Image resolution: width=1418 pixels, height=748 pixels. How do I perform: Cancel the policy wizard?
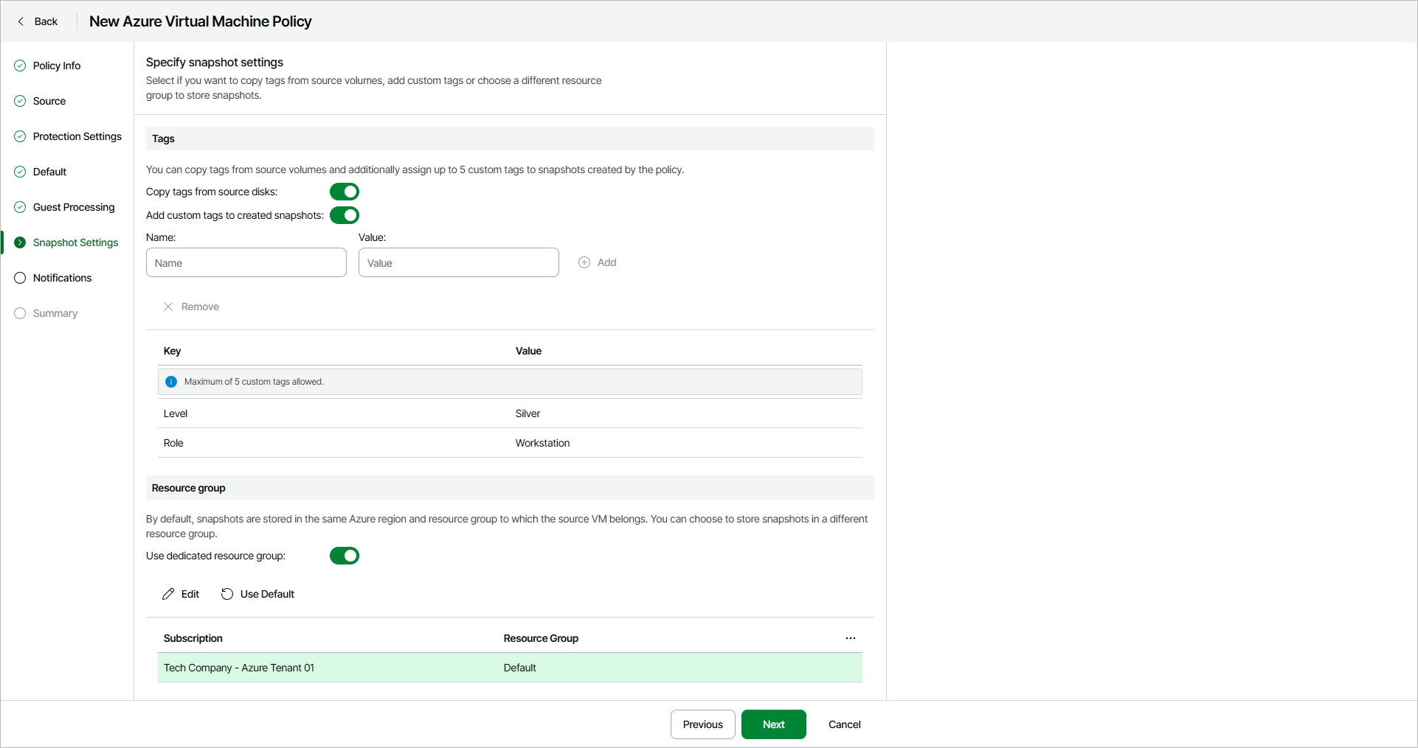(x=843, y=724)
